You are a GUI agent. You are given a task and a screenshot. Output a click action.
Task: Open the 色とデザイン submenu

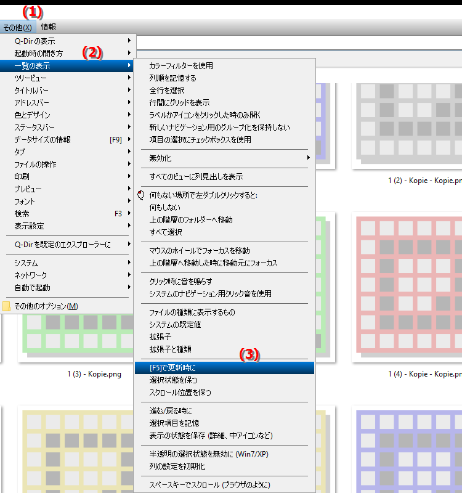coord(68,115)
